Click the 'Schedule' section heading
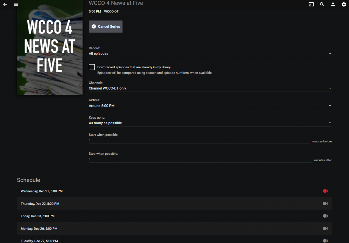This screenshot has height=243, width=349. 29,180
